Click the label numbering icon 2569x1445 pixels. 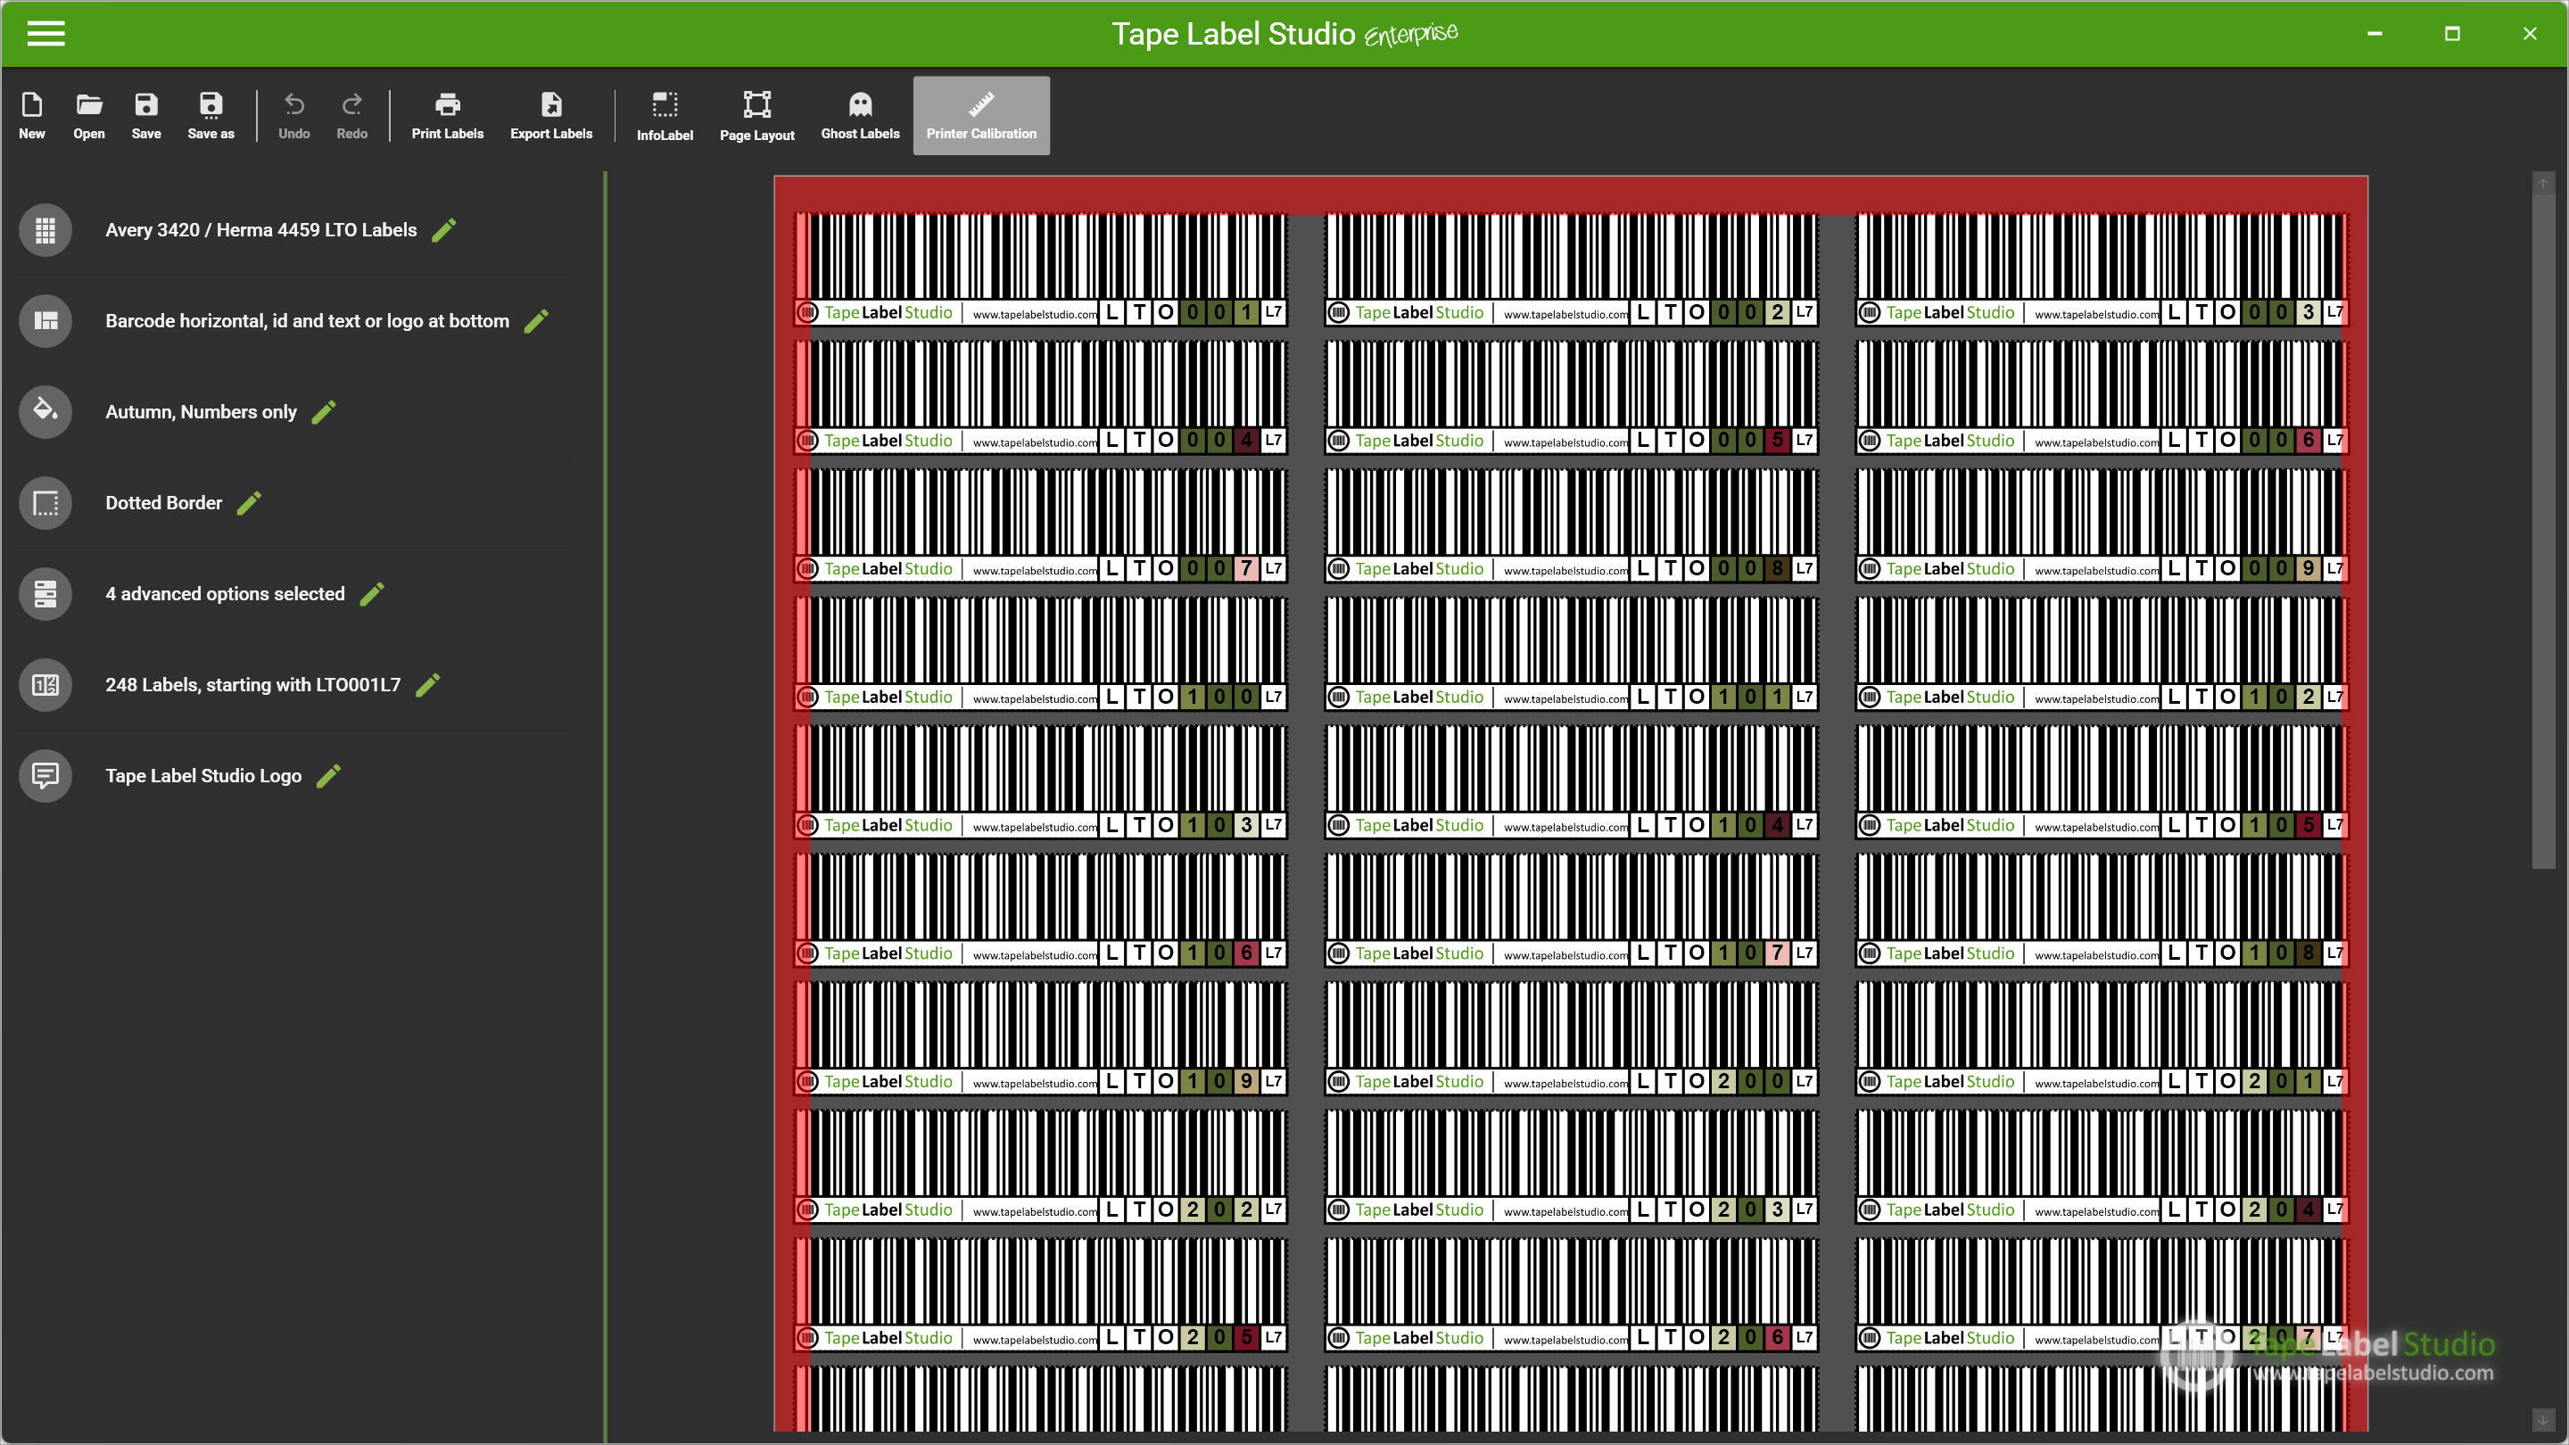(45, 685)
